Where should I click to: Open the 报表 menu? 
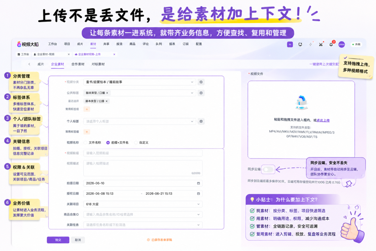pyautogui.click(x=172, y=44)
